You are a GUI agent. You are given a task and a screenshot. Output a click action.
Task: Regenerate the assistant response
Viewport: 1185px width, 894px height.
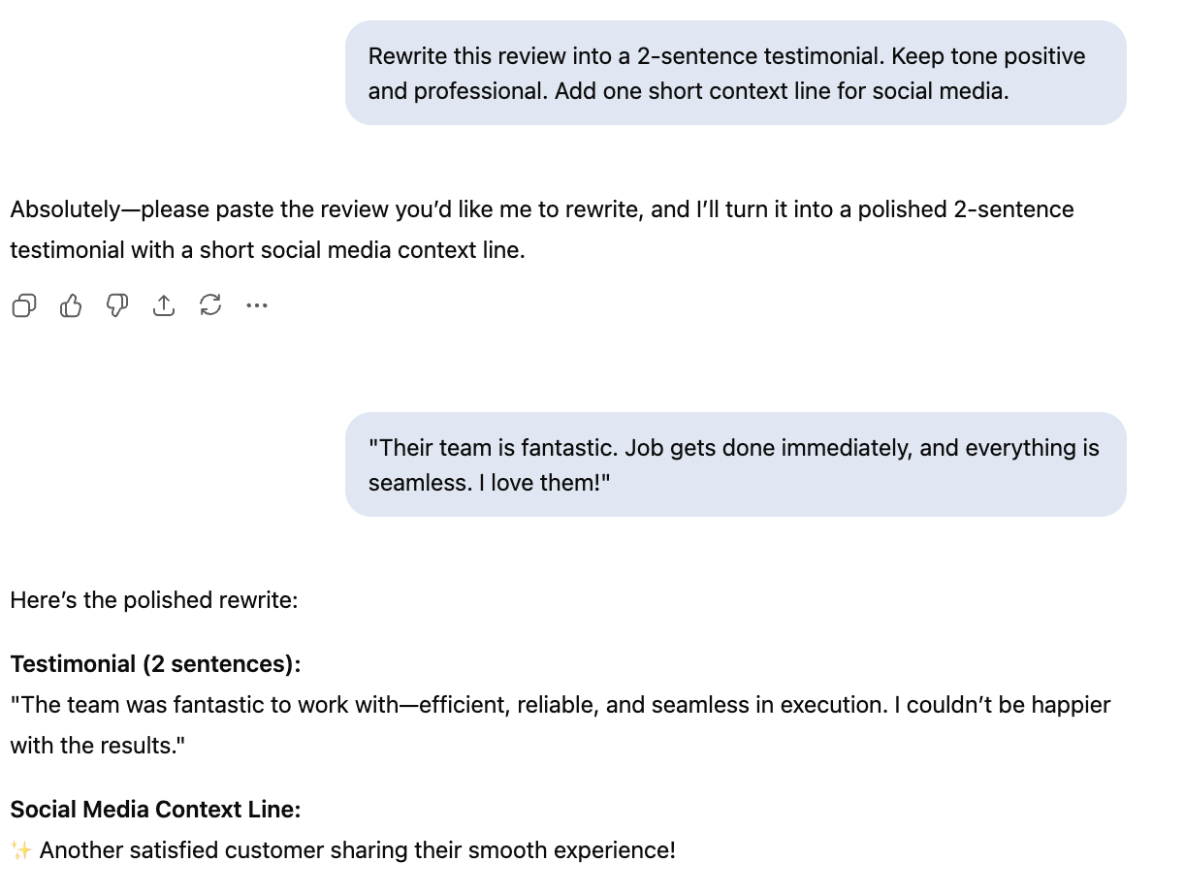point(210,306)
